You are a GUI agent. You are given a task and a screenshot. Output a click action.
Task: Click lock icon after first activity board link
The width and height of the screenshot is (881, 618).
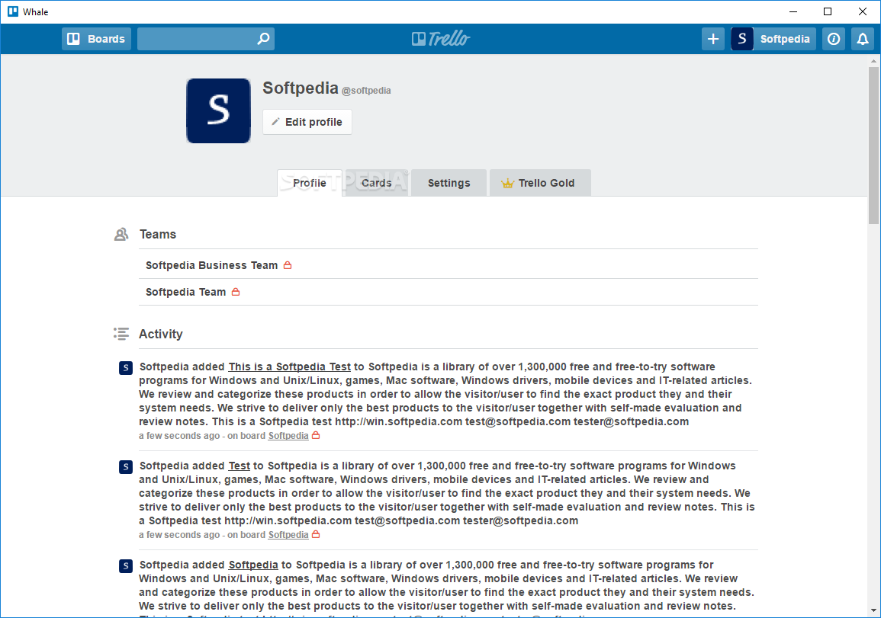(316, 435)
